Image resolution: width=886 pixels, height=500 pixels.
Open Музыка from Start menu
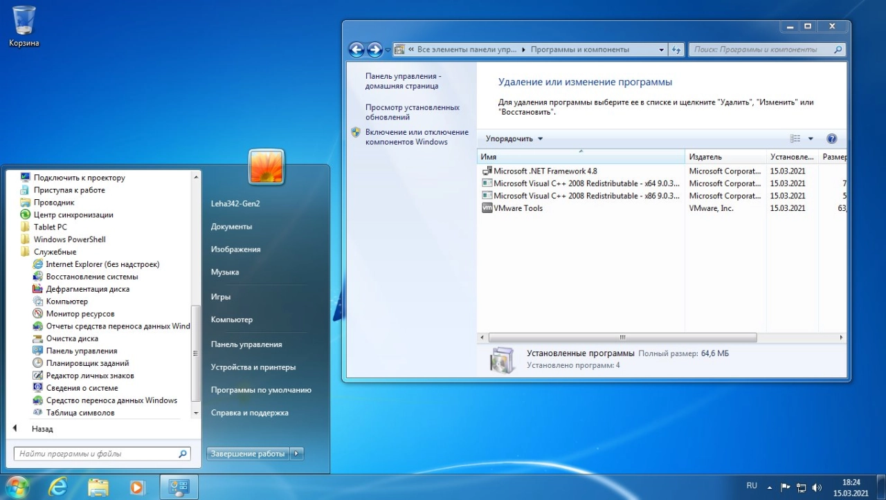(225, 272)
